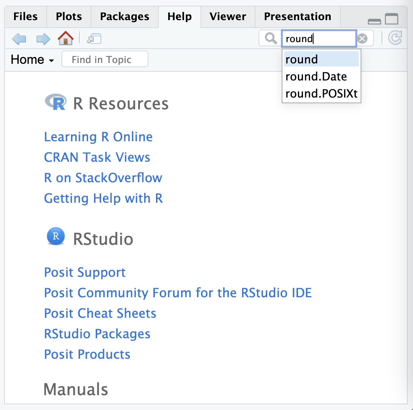Open the RStudio Packages link

(x=97, y=334)
